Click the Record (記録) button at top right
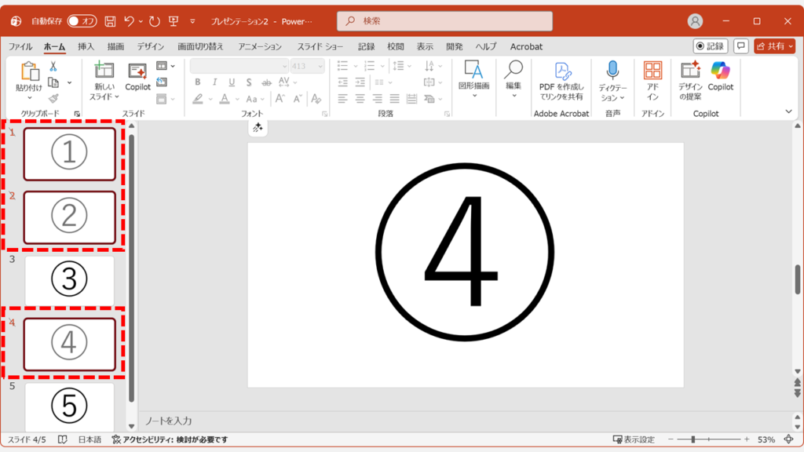This screenshot has height=452, width=804. (x=710, y=46)
